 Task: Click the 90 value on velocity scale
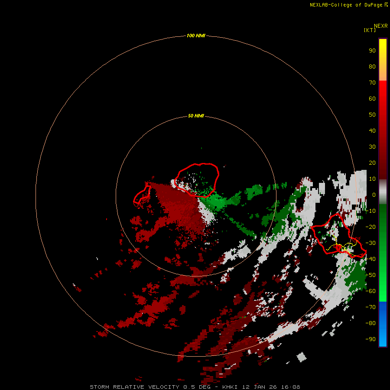click(372, 51)
